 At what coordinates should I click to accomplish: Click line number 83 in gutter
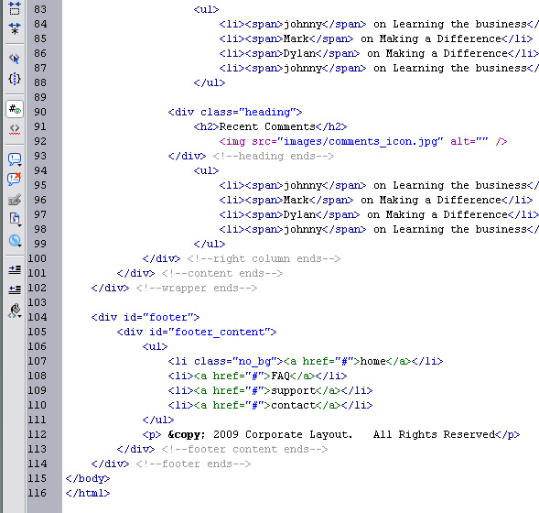[x=40, y=9]
